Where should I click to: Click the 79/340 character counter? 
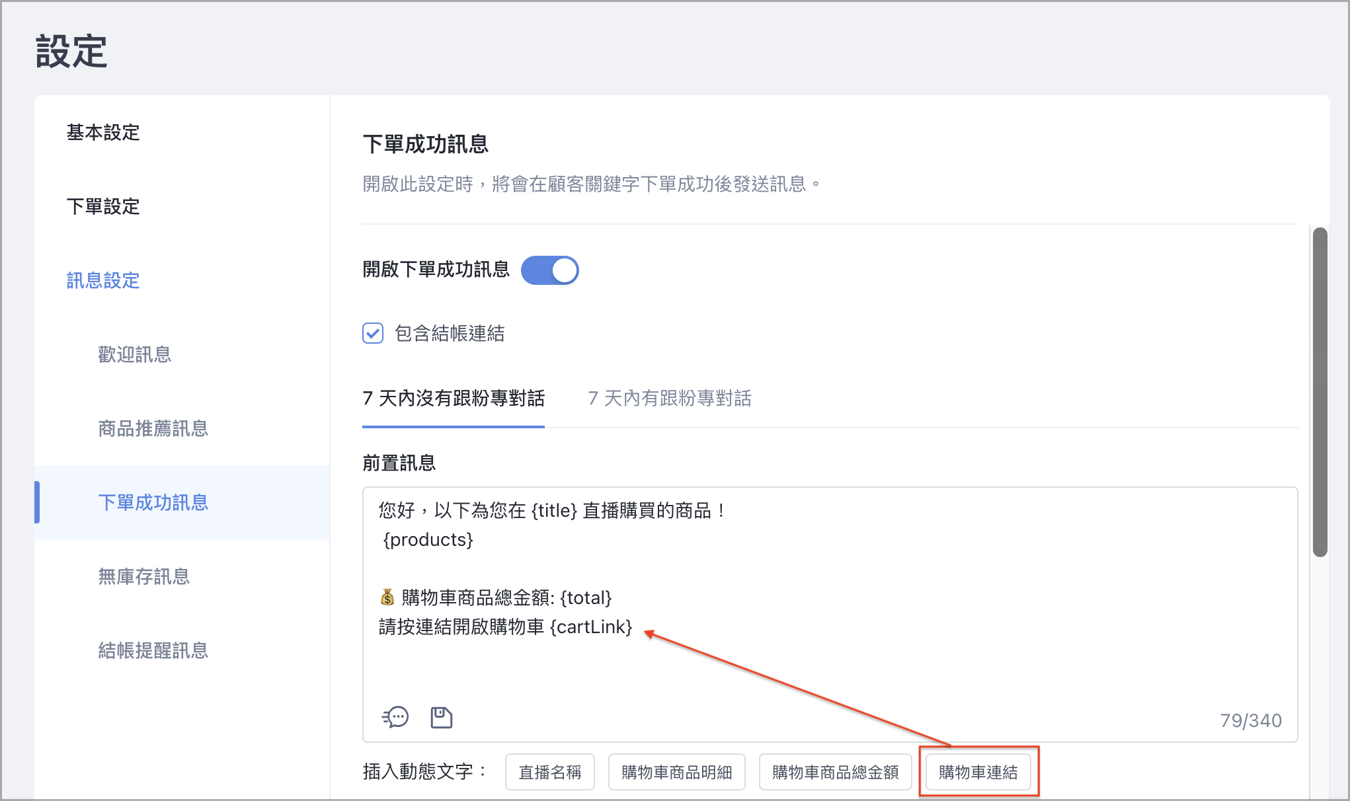pos(1251,720)
